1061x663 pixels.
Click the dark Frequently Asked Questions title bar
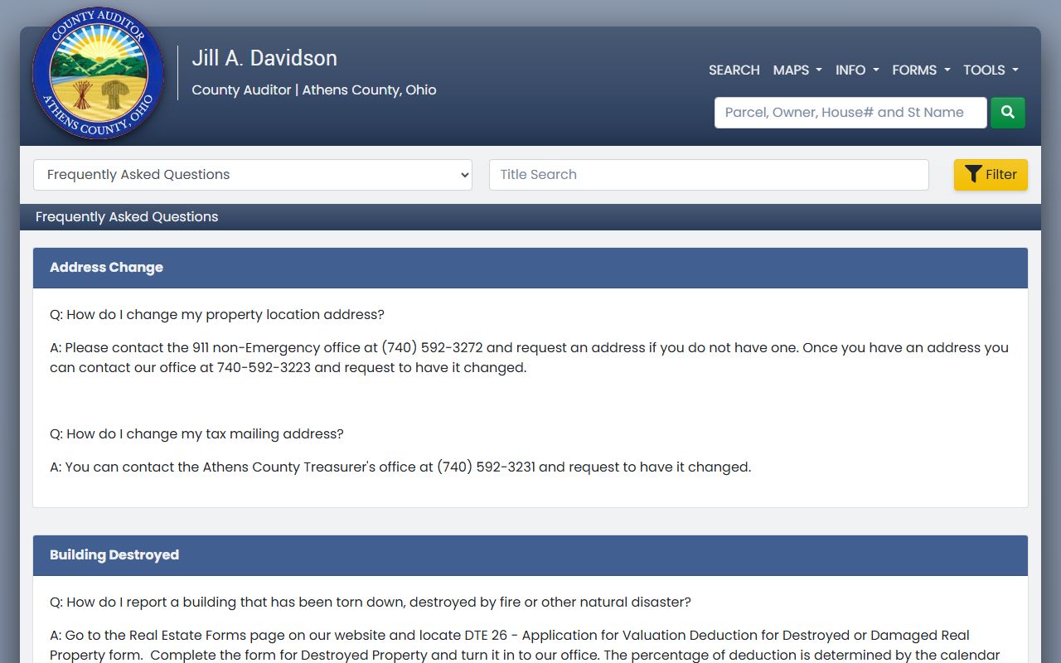coord(127,217)
